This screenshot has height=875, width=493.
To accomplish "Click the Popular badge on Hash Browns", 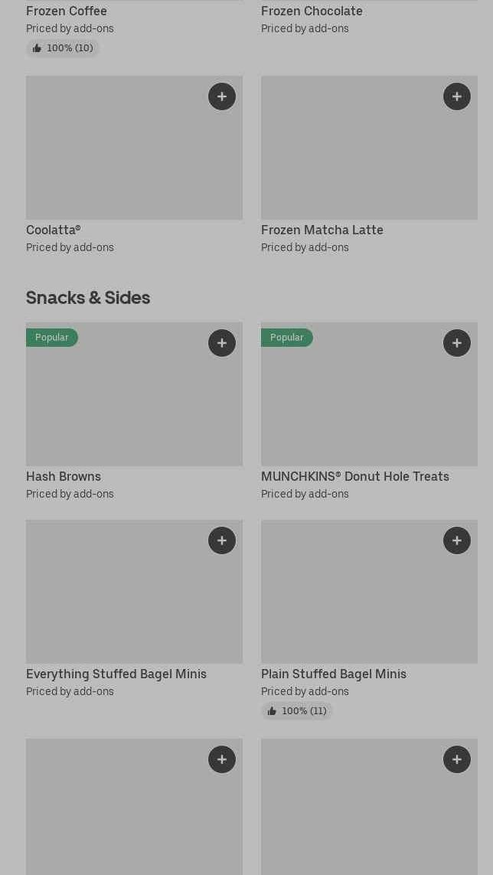I will click(x=52, y=338).
